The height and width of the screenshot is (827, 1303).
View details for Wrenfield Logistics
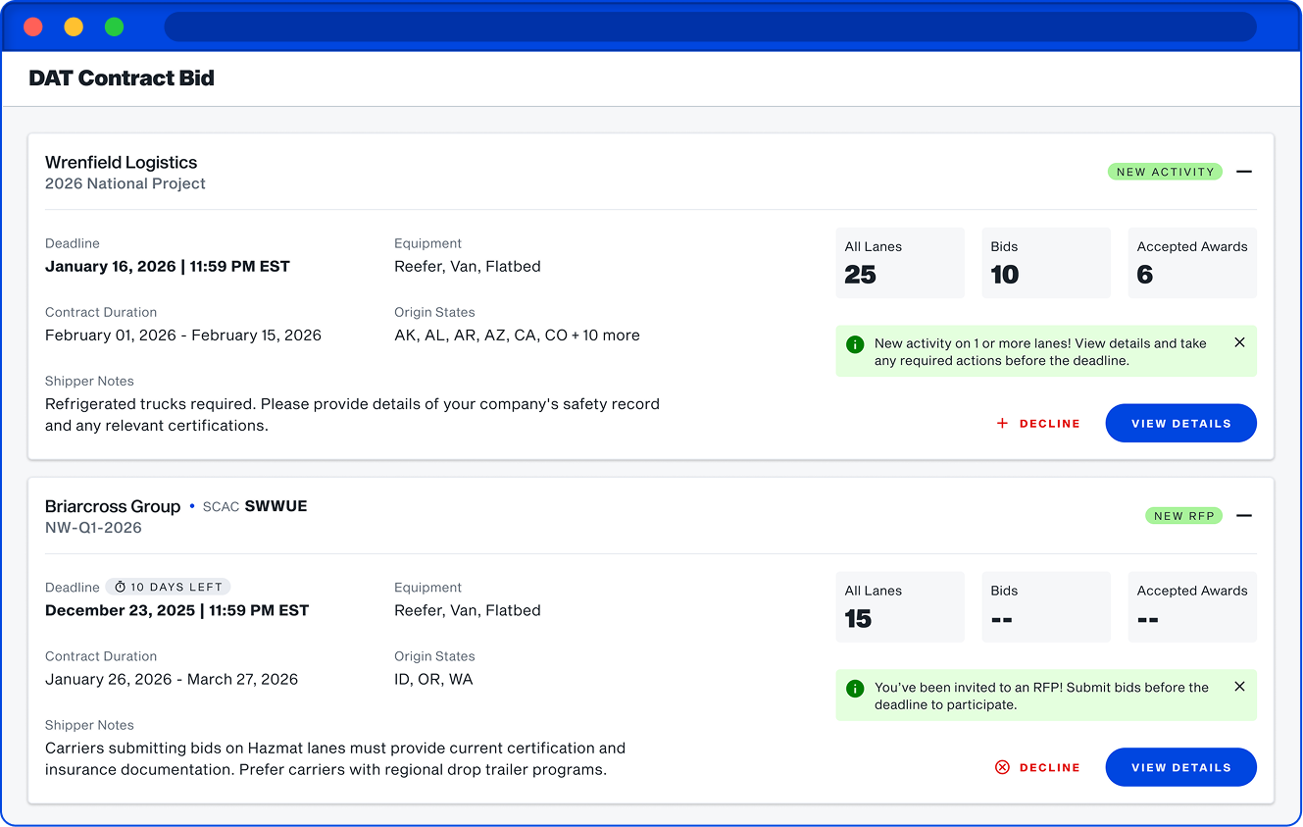coord(1180,424)
